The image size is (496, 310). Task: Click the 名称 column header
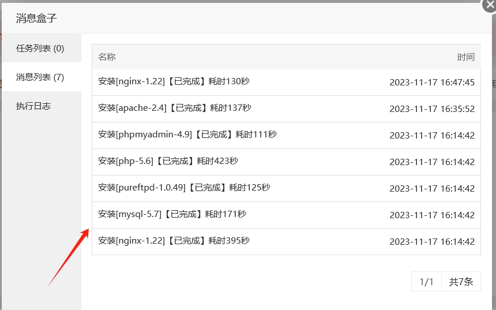[x=107, y=57]
